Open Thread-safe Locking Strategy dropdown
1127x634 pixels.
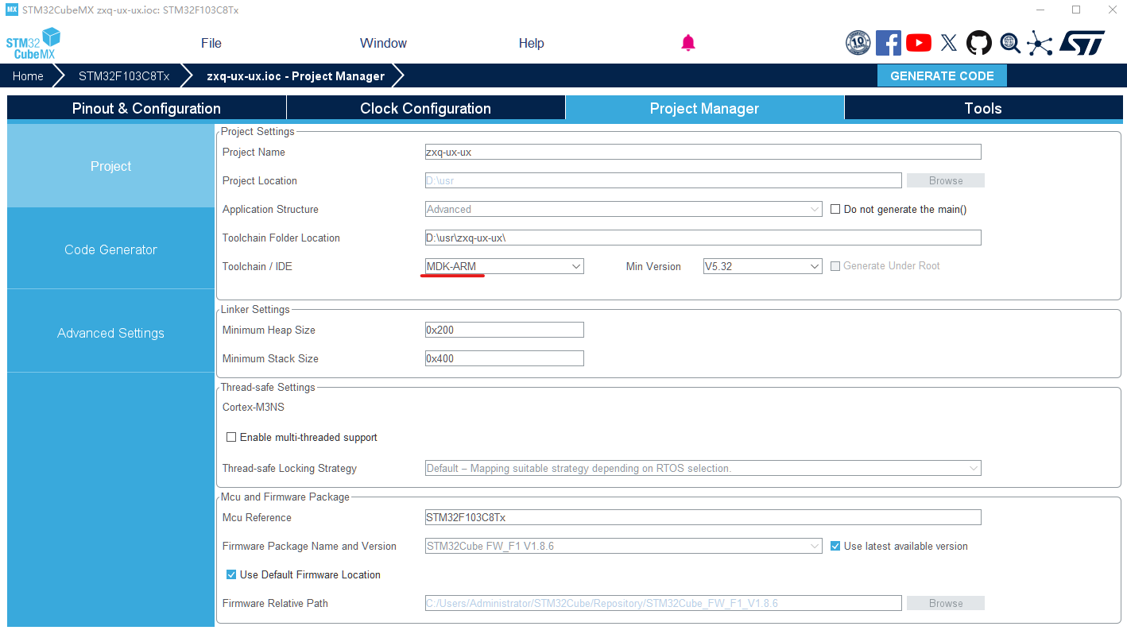coord(703,469)
